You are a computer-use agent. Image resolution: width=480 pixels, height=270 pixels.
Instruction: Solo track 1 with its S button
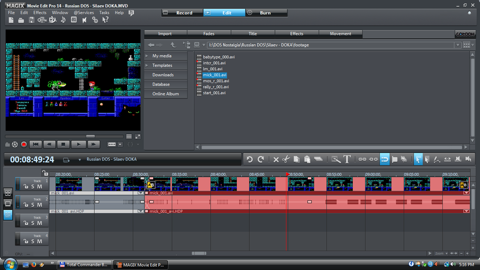tap(33, 186)
